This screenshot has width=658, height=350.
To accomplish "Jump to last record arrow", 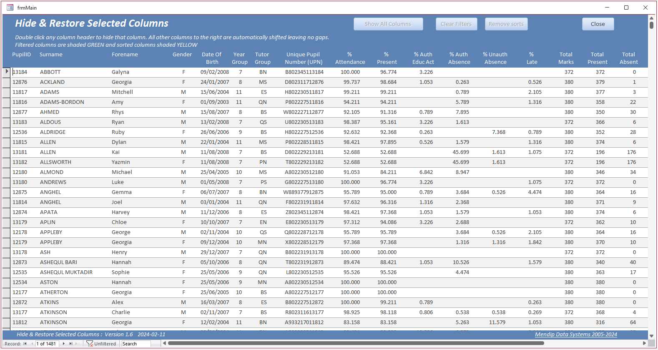I will pos(70,344).
